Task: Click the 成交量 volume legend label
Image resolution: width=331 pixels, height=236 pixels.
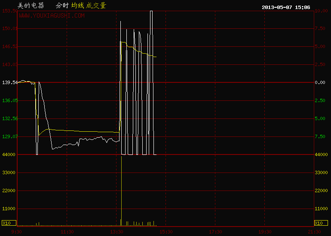Action: tap(95, 6)
